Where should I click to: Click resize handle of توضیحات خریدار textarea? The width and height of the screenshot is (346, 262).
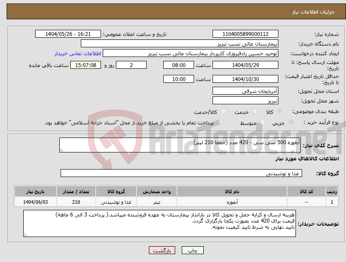25,235
